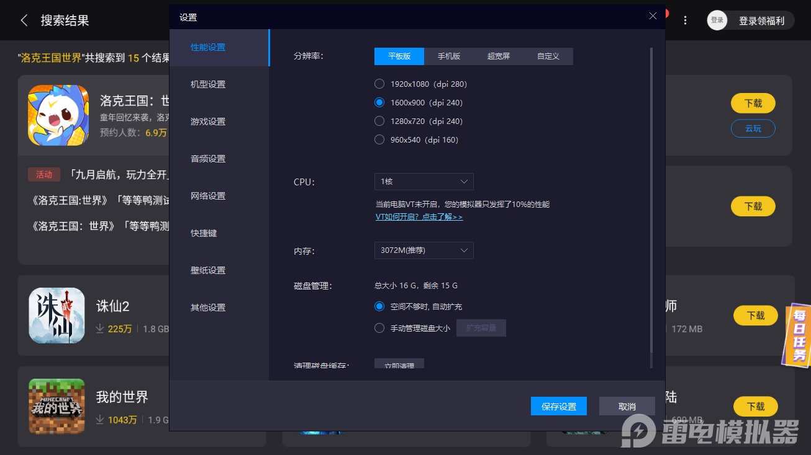
Task: Click the 洛克王国 game icon
Action: [x=58, y=115]
